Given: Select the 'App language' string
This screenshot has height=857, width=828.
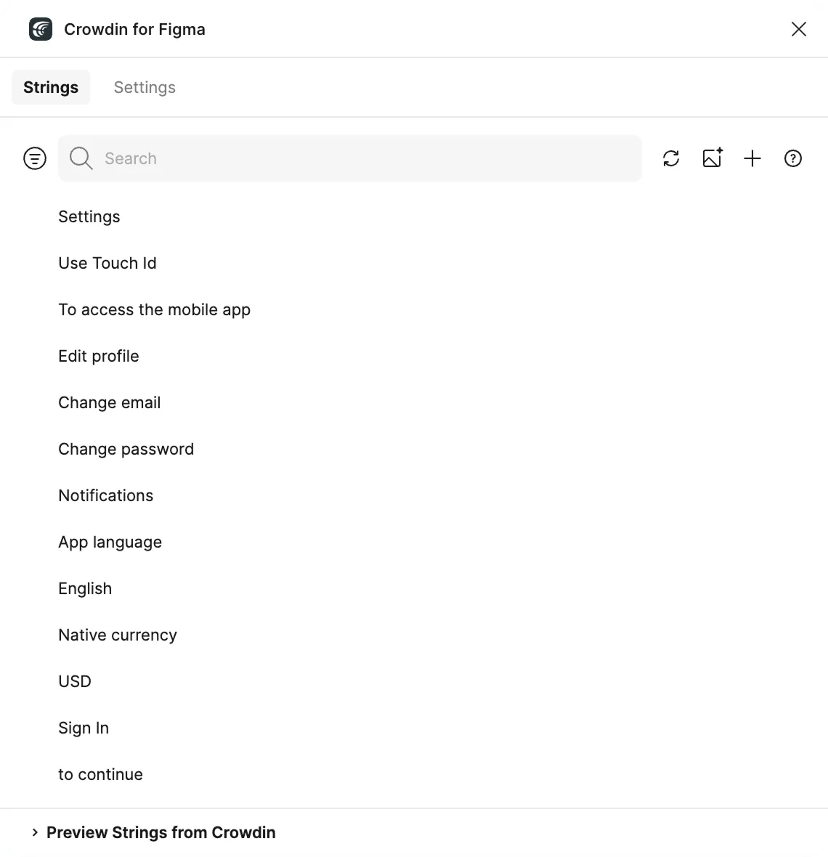Looking at the screenshot, I should [x=110, y=542].
